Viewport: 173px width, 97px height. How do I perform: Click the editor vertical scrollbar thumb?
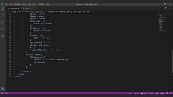pyautogui.click(x=172, y=61)
